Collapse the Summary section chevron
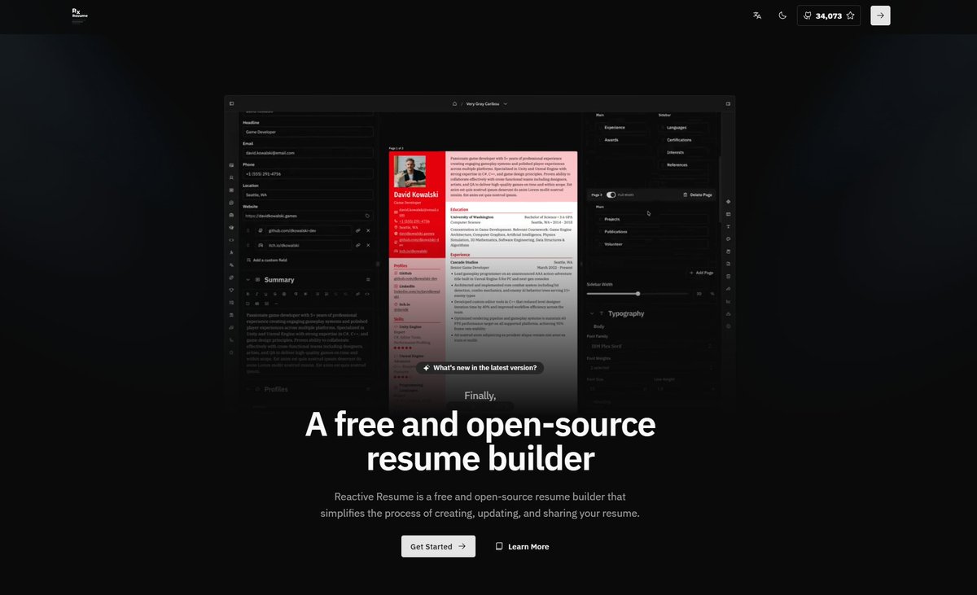 (x=248, y=280)
